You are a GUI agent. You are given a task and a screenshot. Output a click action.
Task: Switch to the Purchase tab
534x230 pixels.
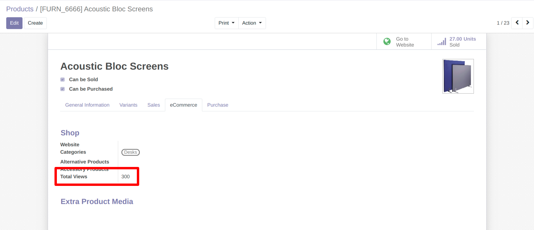tap(217, 105)
